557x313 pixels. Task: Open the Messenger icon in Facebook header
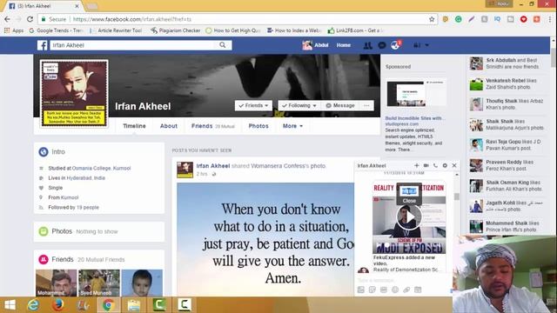(x=382, y=45)
